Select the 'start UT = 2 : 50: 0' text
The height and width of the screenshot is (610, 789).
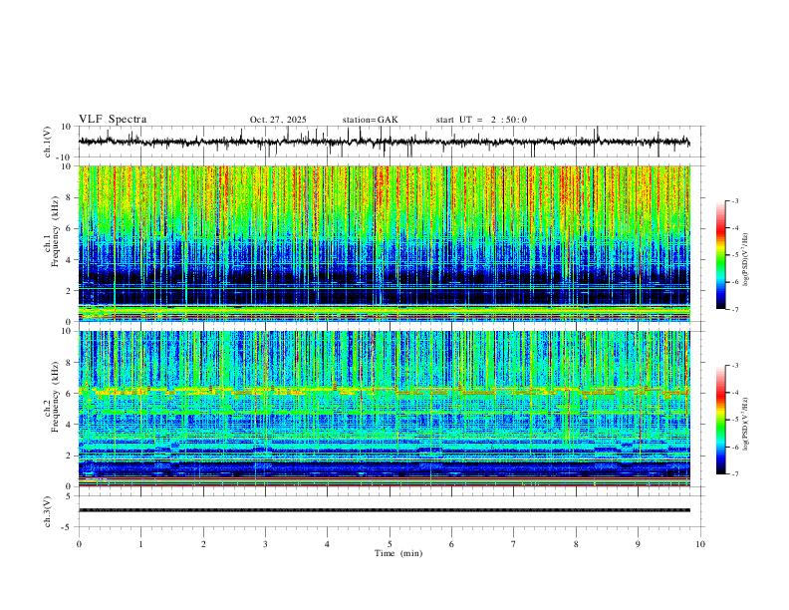tap(481, 120)
